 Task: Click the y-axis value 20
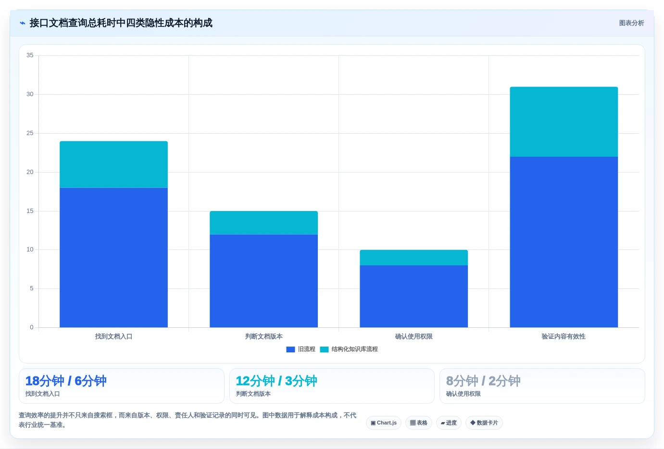pos(30,172)
